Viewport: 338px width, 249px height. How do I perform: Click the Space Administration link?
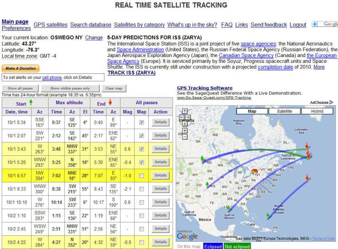(x=140, y=49)
